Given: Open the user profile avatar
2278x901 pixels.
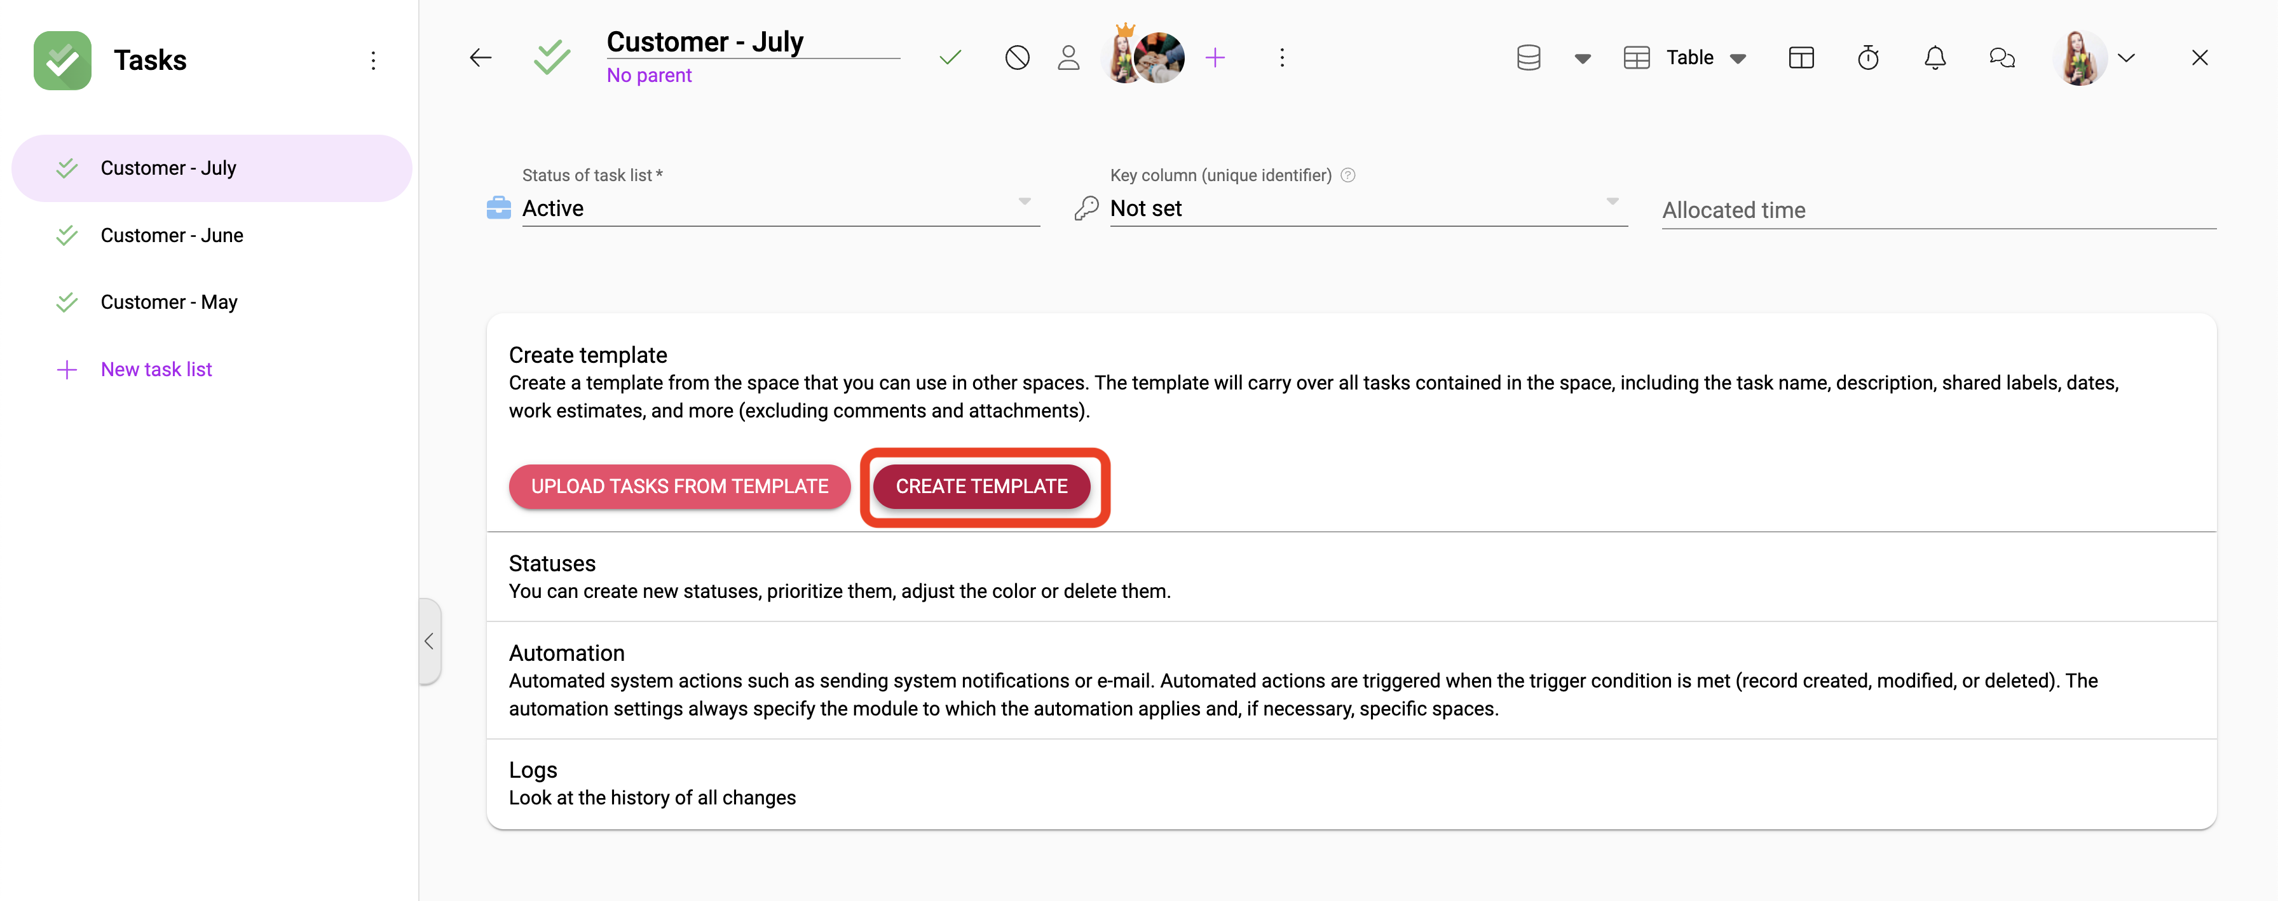Looking at the screenshot, I should pos(2078,58).
